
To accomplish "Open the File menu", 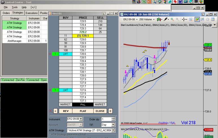I will tap(6, 7).
